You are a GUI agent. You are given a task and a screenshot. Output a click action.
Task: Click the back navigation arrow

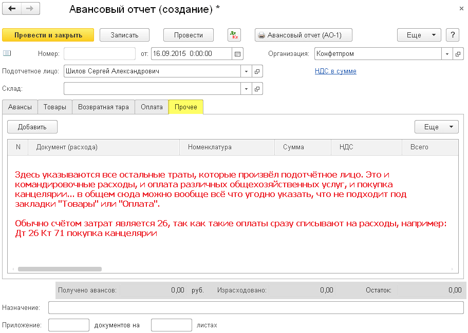click(12, 9)
